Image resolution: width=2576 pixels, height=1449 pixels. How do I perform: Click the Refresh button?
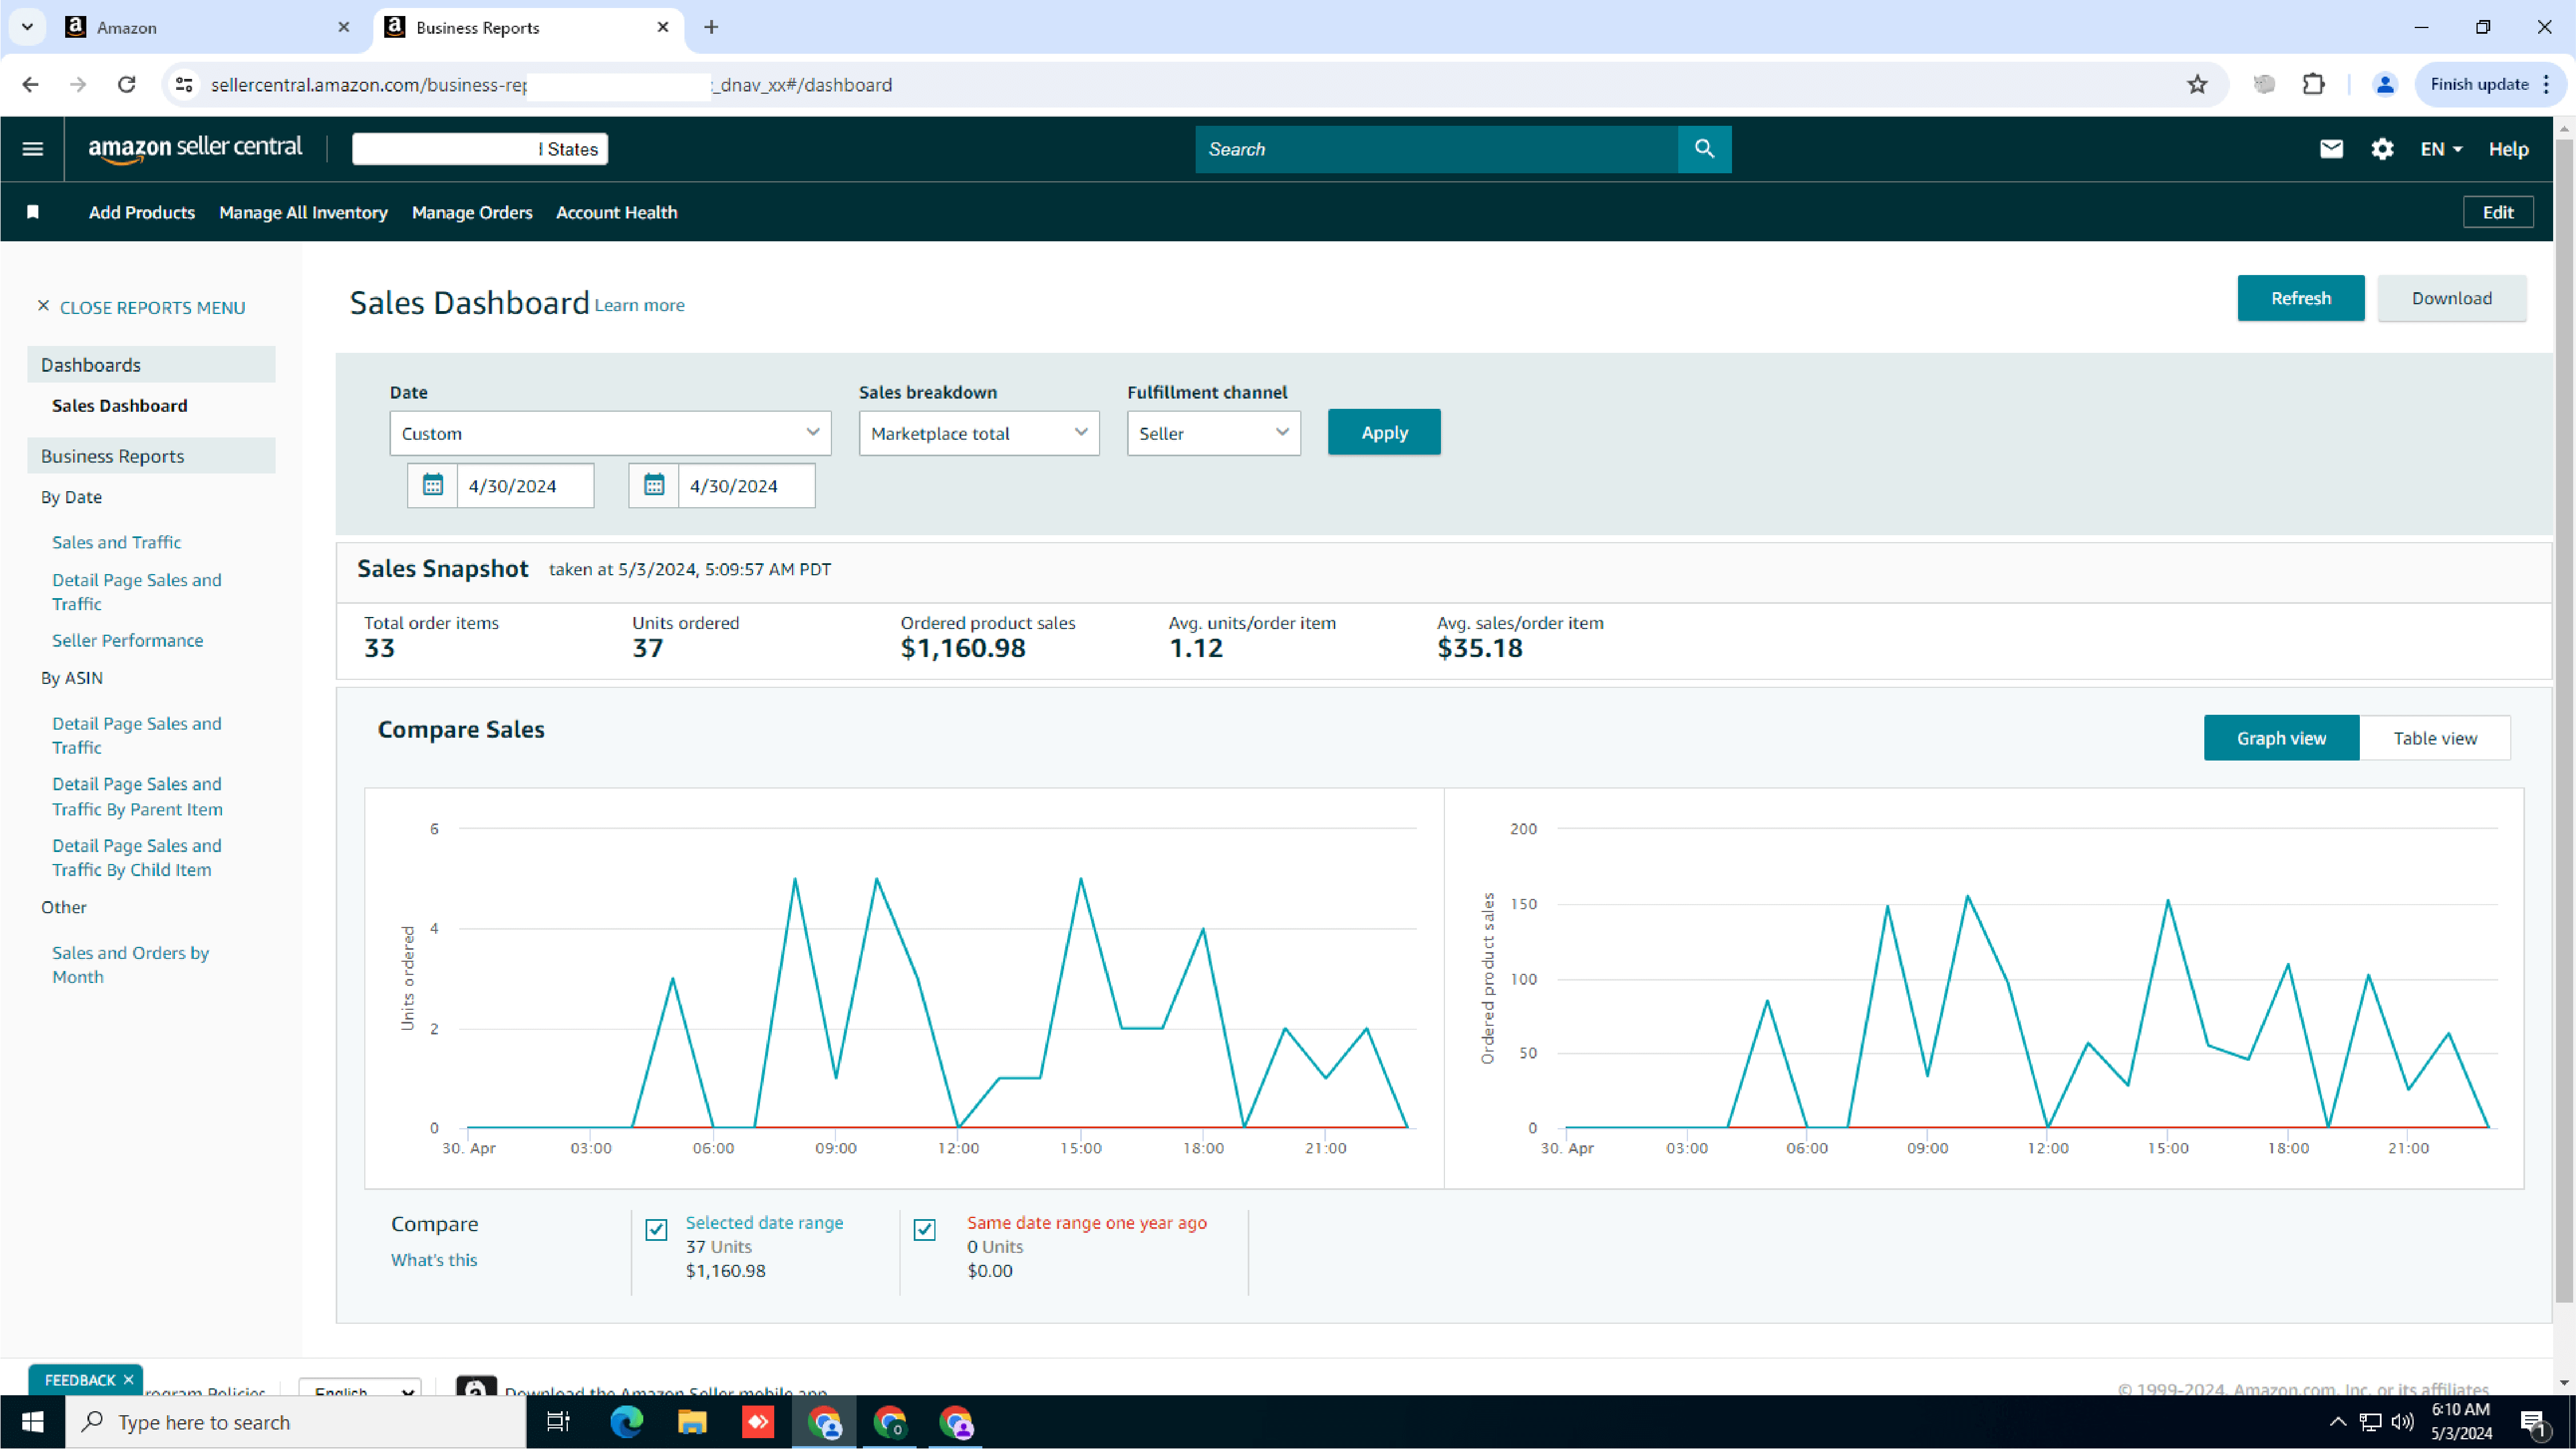click(x=2300, y=298)
